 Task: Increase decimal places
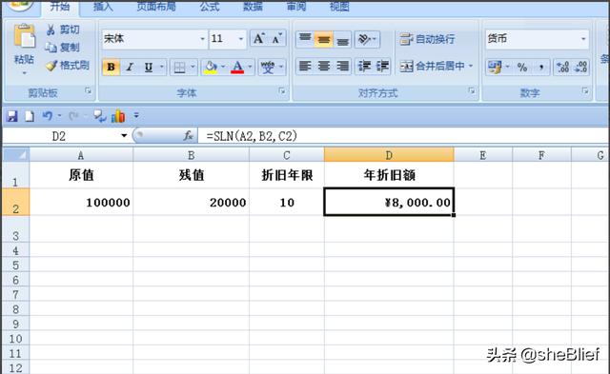coord(562,68)
